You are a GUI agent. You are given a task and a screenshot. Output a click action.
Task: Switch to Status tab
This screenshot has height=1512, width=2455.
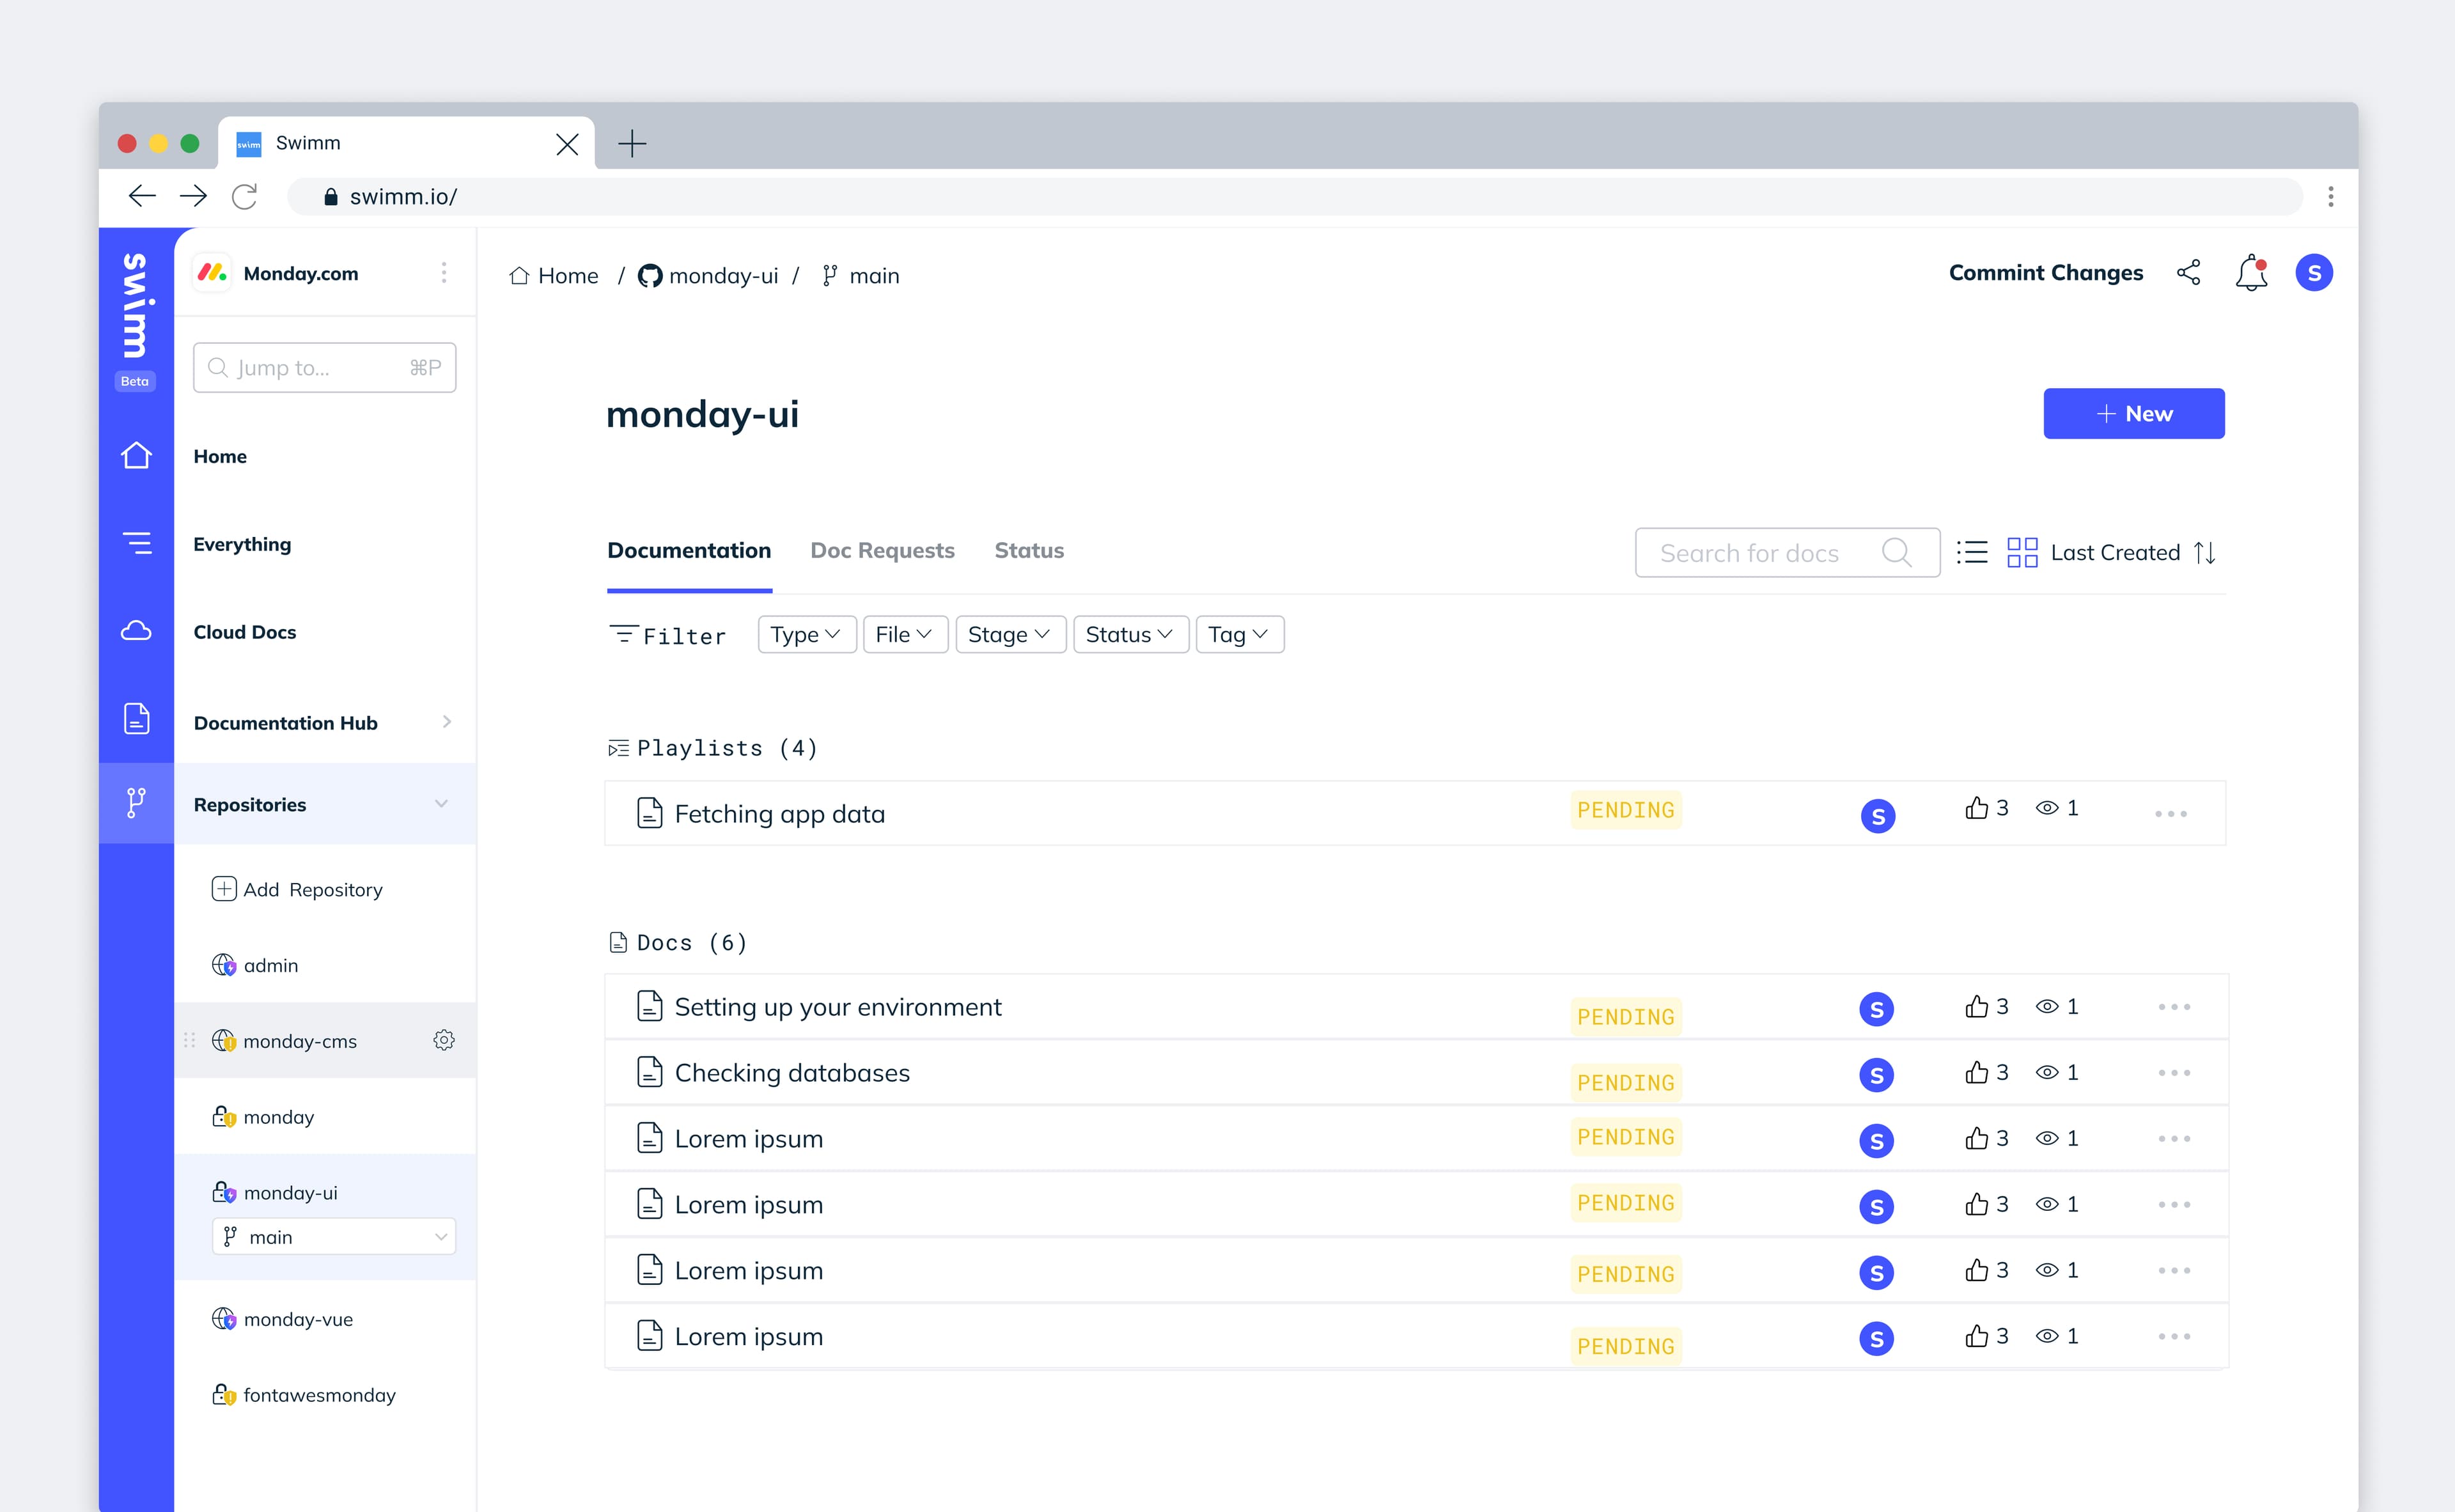coord(1029,550)
